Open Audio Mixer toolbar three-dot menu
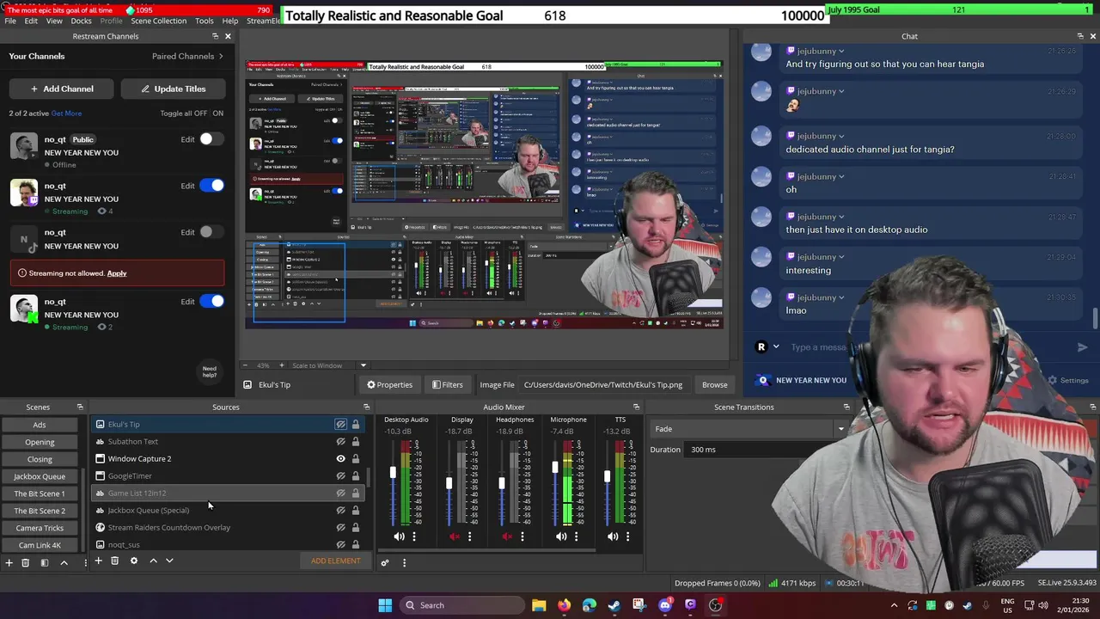 pyautogui.click(x=404, y=563)
